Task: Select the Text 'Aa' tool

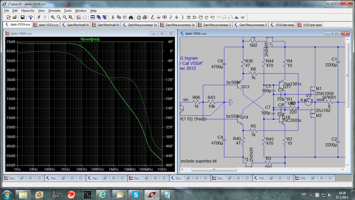Action: point(236,17)
